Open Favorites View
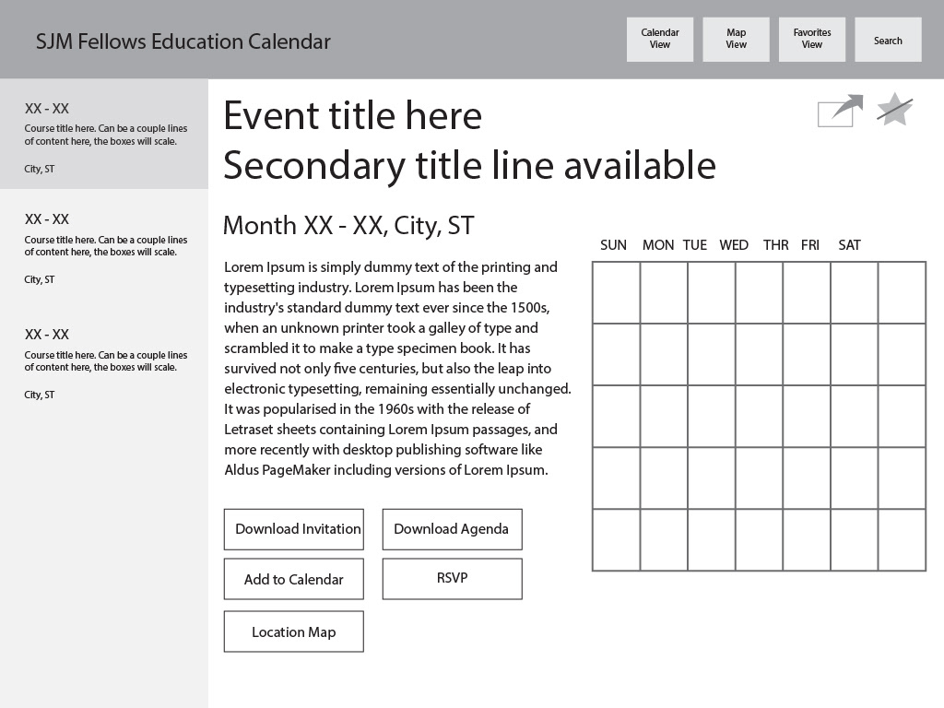This screenshot has width=944, height=708. [812, 40]
